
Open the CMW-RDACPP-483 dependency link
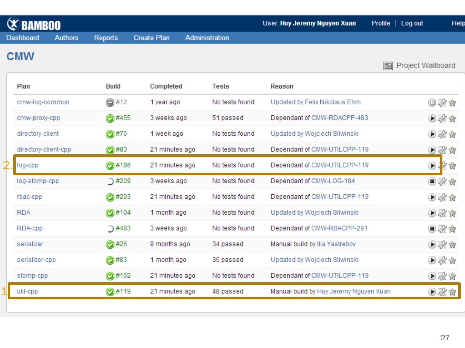339,118
